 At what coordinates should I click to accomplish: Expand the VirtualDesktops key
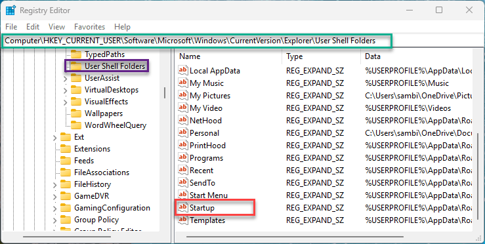click(x=65, y=91)
